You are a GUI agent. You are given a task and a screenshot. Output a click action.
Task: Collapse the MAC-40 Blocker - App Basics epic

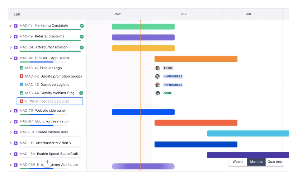click(x=11, y=58)
